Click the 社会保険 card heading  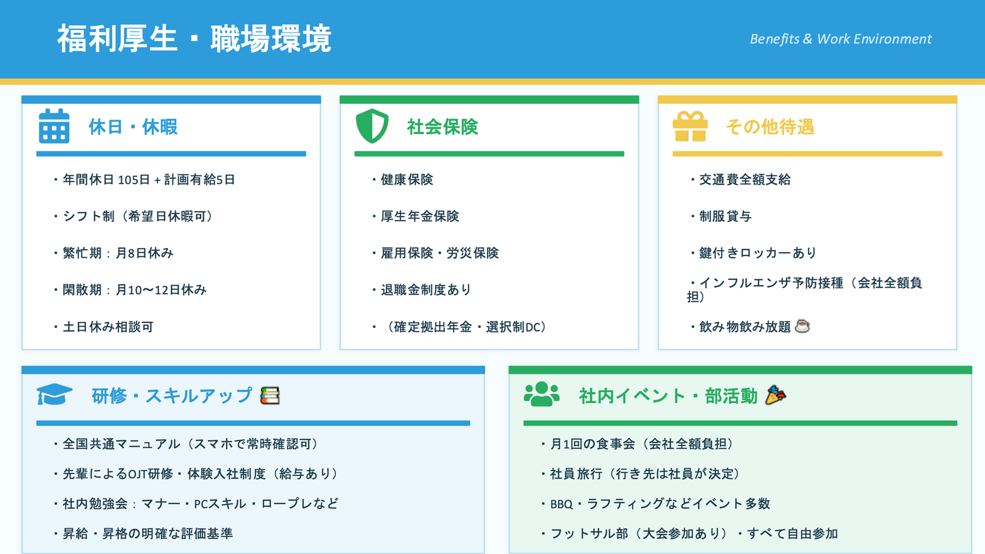[x=443, y=127]
